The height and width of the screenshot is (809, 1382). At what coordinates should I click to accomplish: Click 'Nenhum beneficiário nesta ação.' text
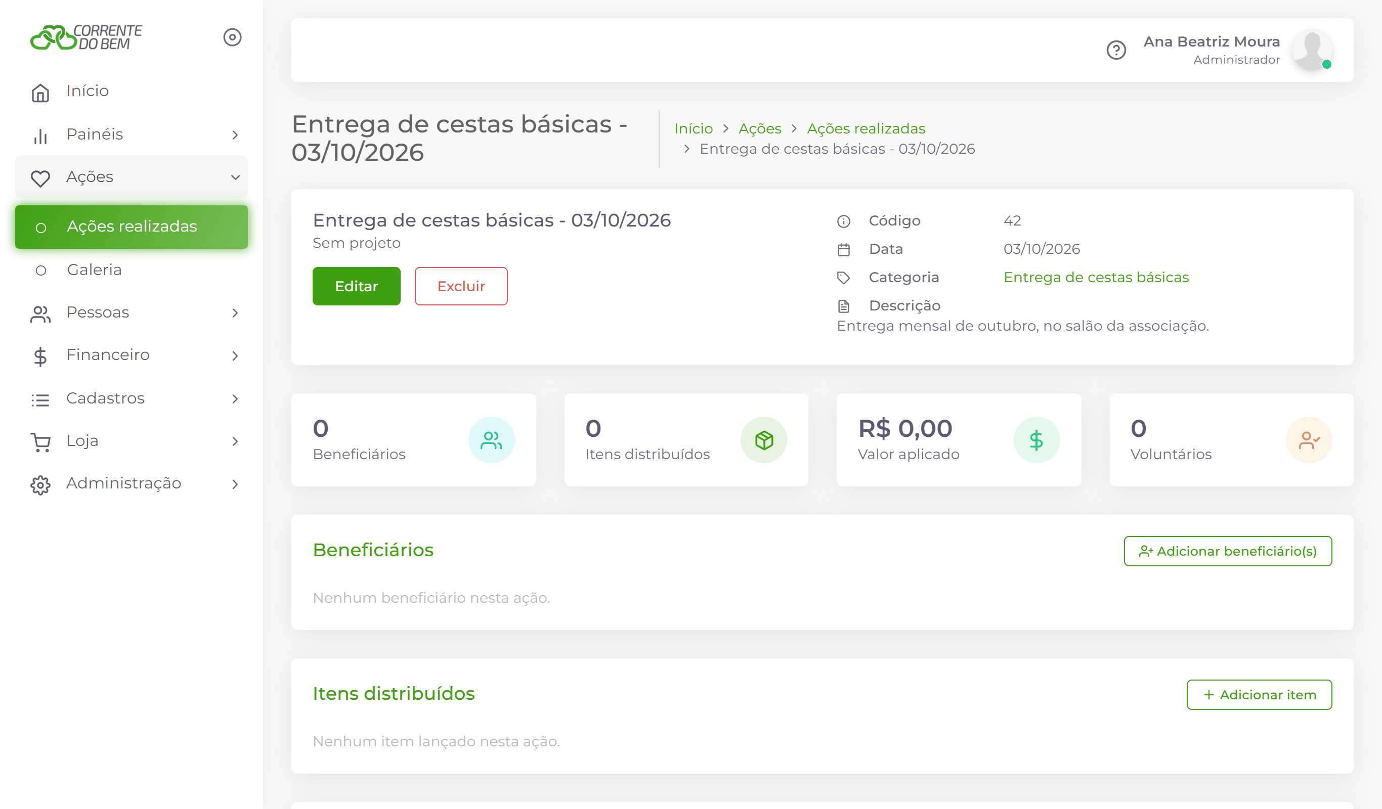click(x=431, y=598)
